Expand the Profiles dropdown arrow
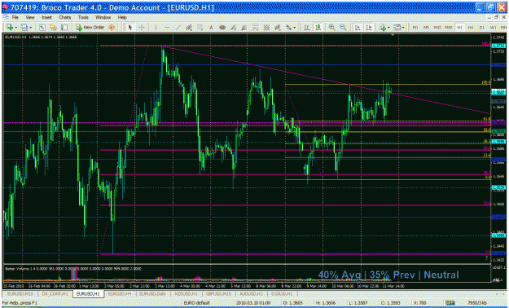This screenshot has width=509, height=308. [30, 28]
